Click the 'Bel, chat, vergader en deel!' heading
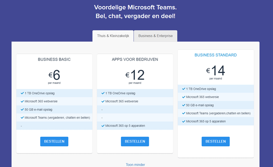Viewport: 273px width, 167px height. coord(135,16)
